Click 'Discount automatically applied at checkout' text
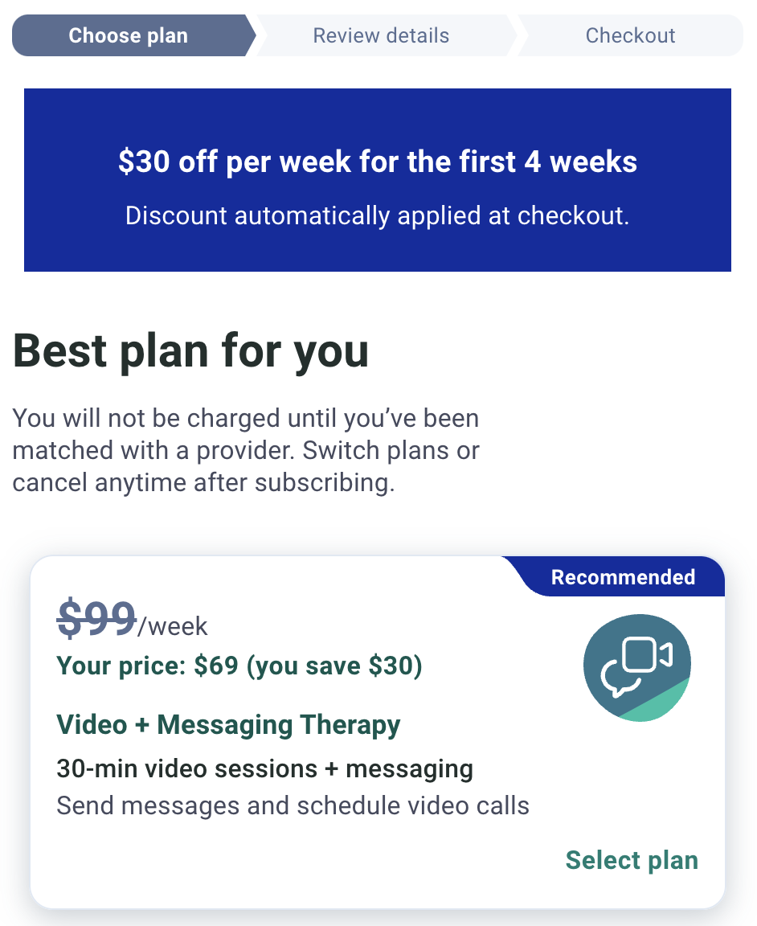The image size is (757, 926). coord(378,216)
